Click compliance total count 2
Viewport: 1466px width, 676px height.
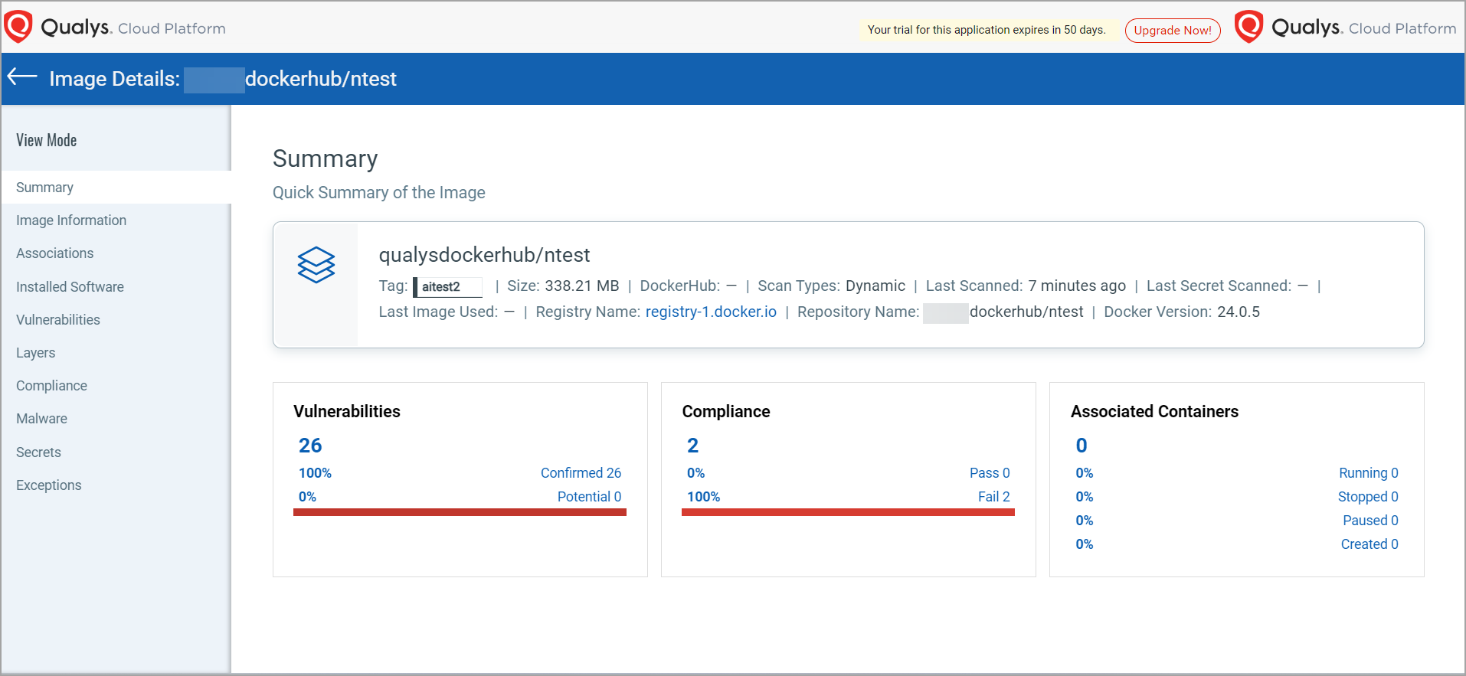click(692, 446)
